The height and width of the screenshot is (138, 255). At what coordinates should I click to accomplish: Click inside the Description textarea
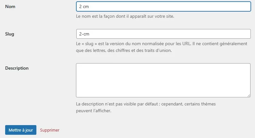pyautogui.click(x=163, y=80)
